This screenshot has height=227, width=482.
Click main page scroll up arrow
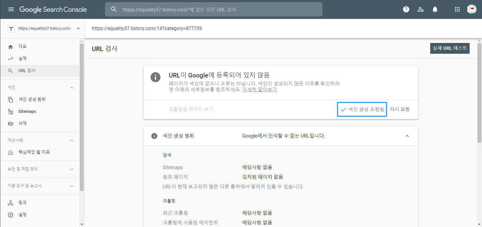pyautogui.click(x=480, y=41)
